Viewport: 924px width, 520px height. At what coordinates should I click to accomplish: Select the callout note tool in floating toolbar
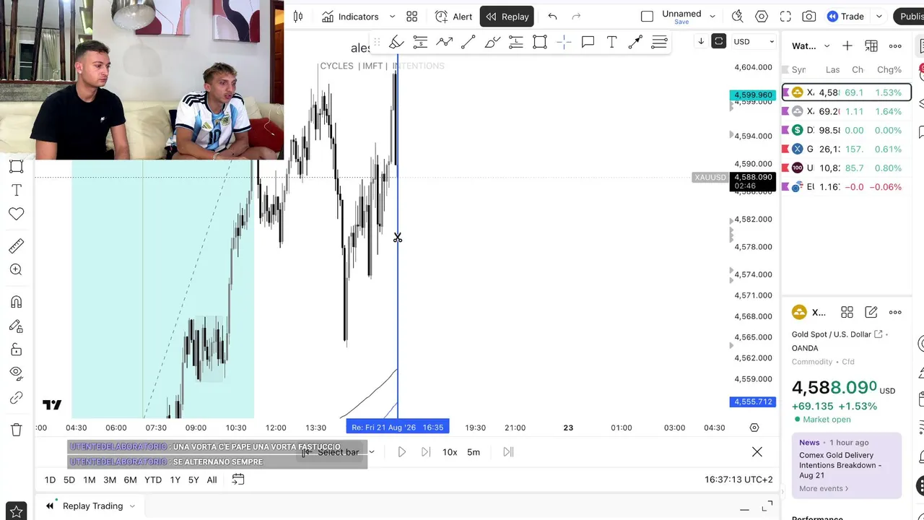(x=588, y=43)
